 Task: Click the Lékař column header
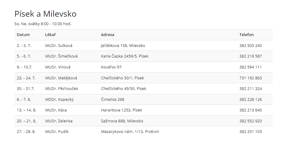point(50,35)
